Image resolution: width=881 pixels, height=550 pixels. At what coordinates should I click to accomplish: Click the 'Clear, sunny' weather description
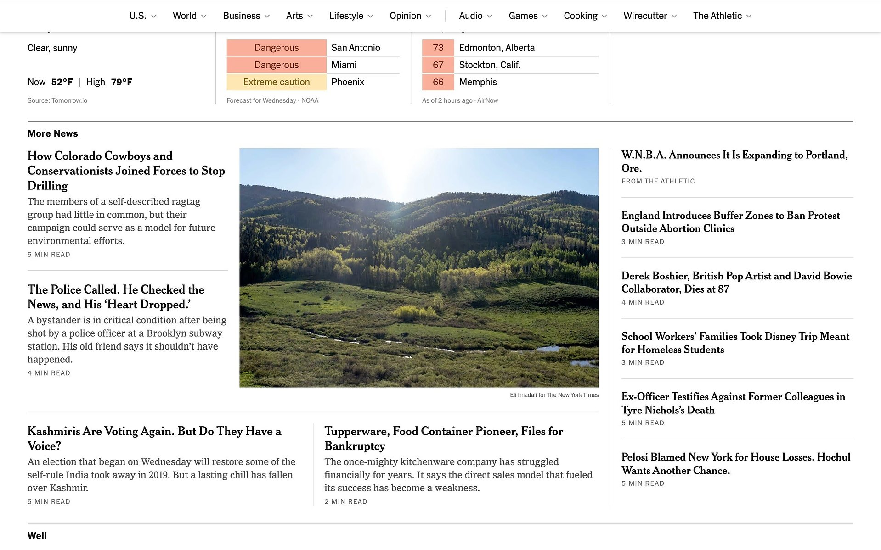(52, 48)
